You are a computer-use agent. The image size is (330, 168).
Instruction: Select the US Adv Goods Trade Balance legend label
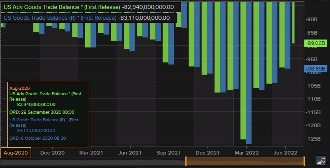(62, 7)
